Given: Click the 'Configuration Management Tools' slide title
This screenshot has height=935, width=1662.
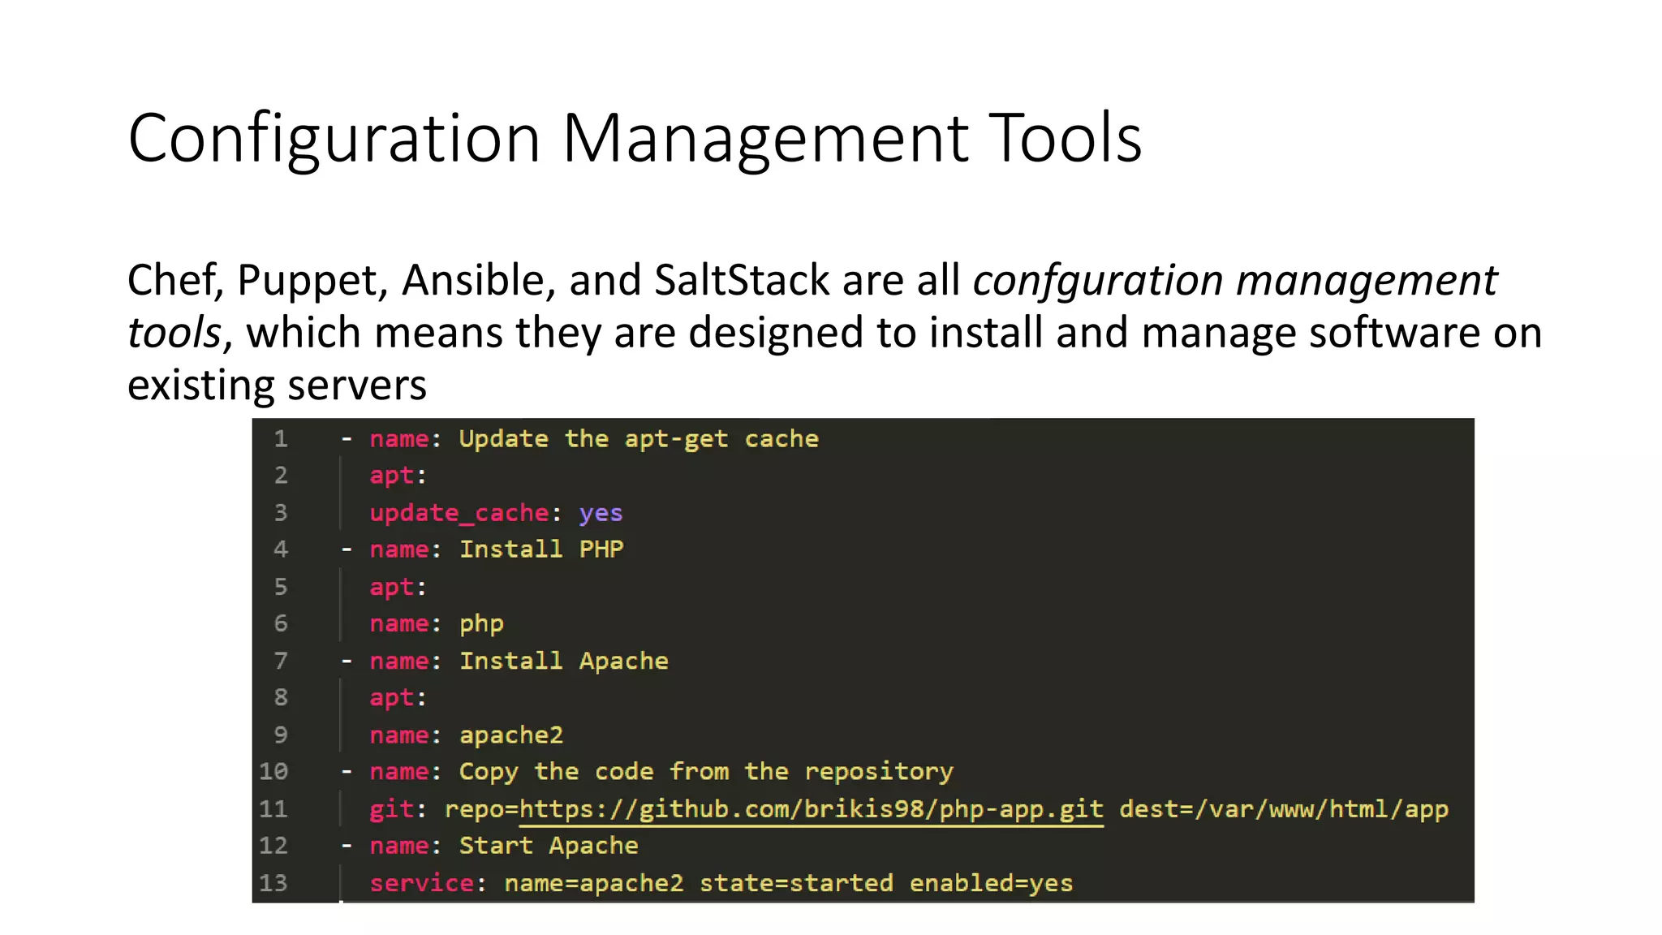Looking at the screenshot, I should click(635, 140).
